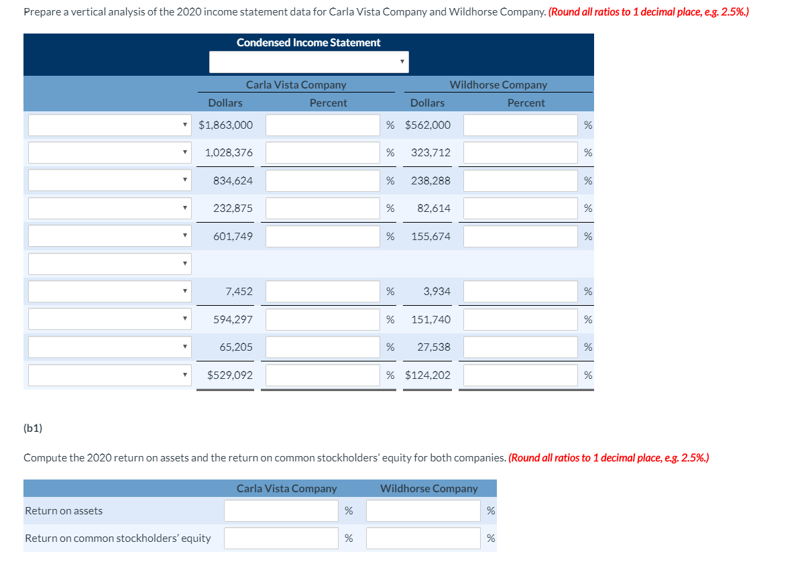Select the Carla Vista percent field beside 601,749
Viewport: 808px width, 564px height.
[x=322, y=236]
